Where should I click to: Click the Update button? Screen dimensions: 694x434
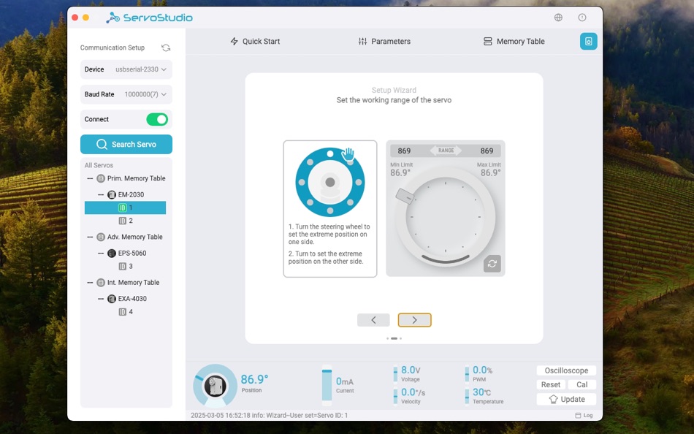tap(566, 400)
